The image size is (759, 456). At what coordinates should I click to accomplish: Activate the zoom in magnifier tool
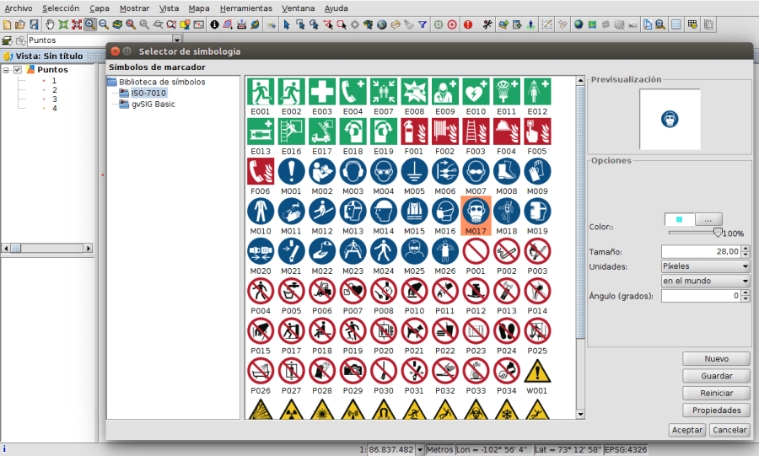click(x=89, y=24)
